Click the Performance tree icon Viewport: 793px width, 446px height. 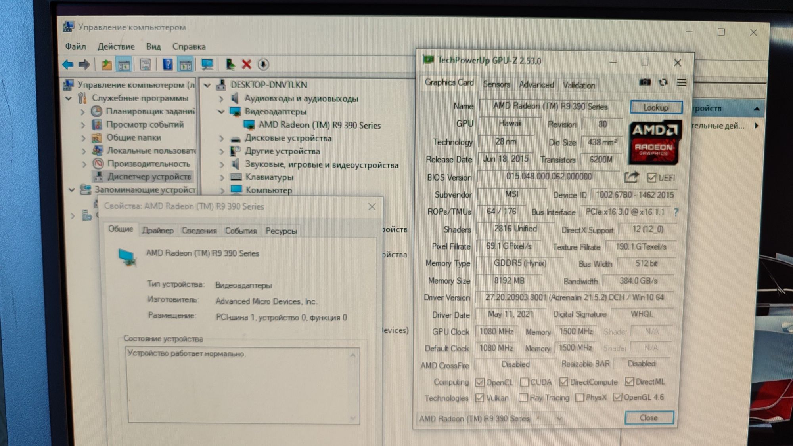(x=98, y=163)
